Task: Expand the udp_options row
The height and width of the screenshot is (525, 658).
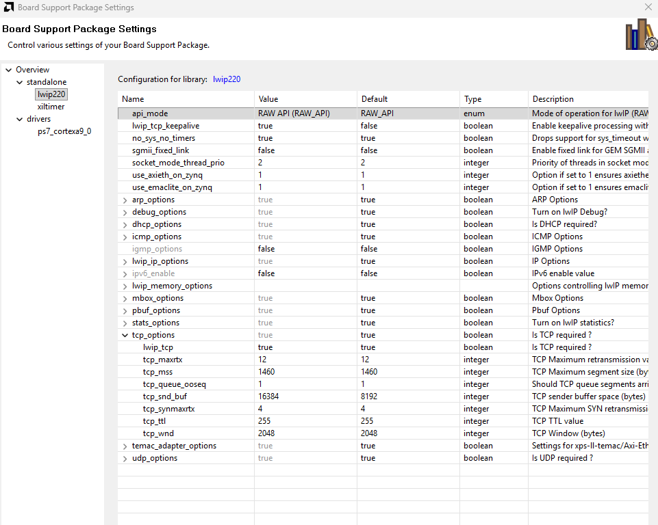Action: pyautogui.click(x=125, y=459)
